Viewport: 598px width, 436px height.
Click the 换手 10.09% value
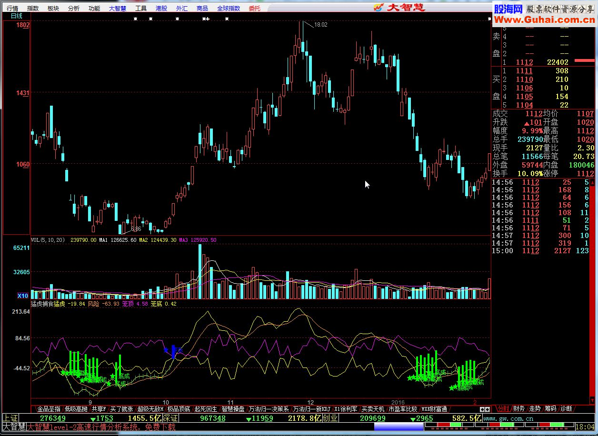tap(530, 174)
